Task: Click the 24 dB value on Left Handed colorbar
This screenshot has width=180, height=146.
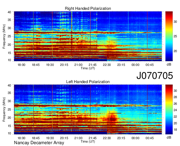Action: coord(175,110)
